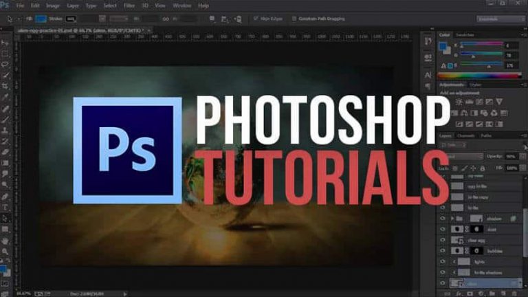Open the collapsed Character panel icon
The height and width of the screenshot is (297, 528).
[428, 75]
